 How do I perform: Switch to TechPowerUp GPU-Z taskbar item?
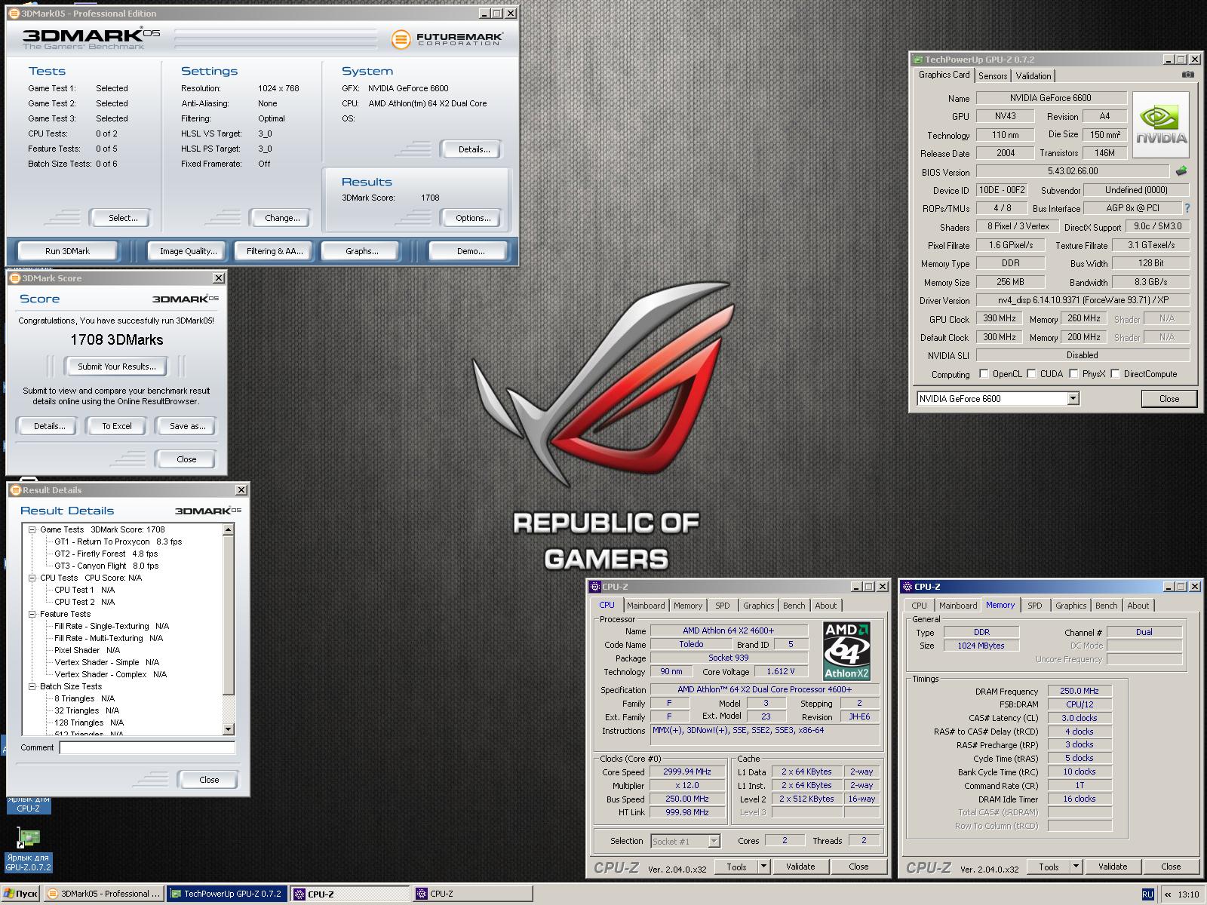tap(226, 894)
